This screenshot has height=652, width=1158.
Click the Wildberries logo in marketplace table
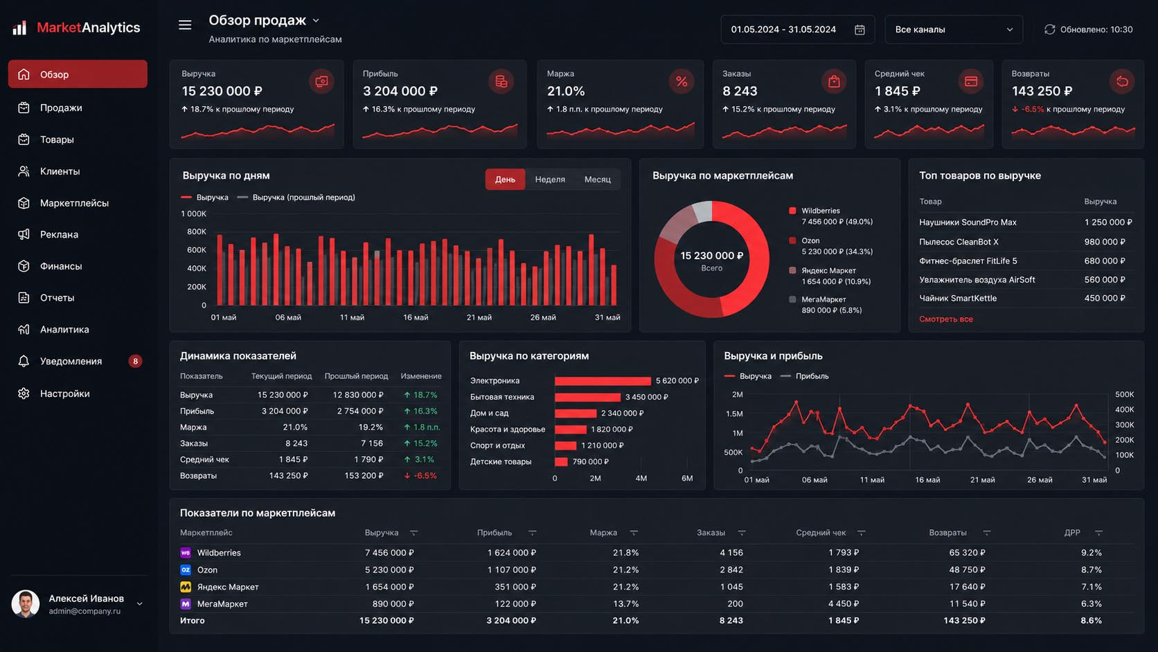[186, 553]
